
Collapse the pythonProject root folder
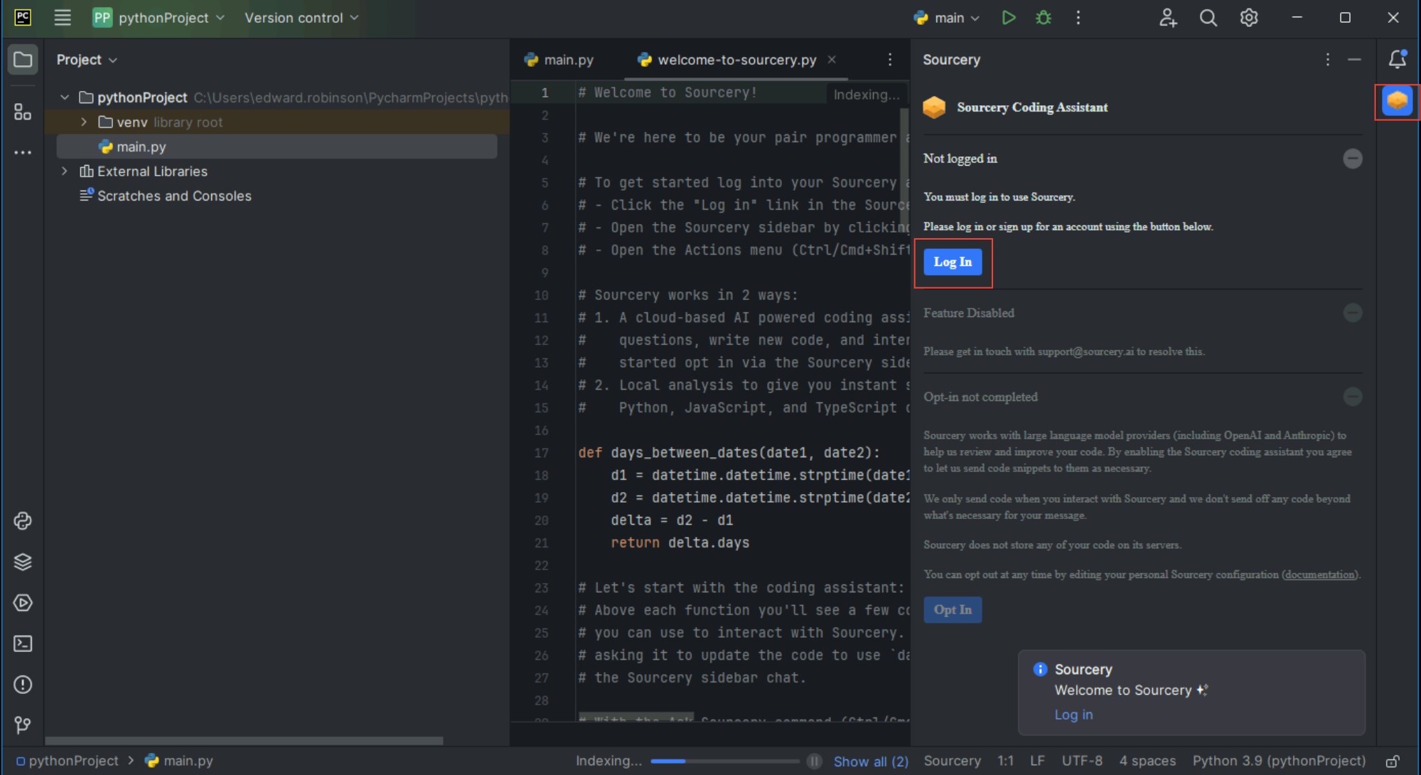pos(65,97)
